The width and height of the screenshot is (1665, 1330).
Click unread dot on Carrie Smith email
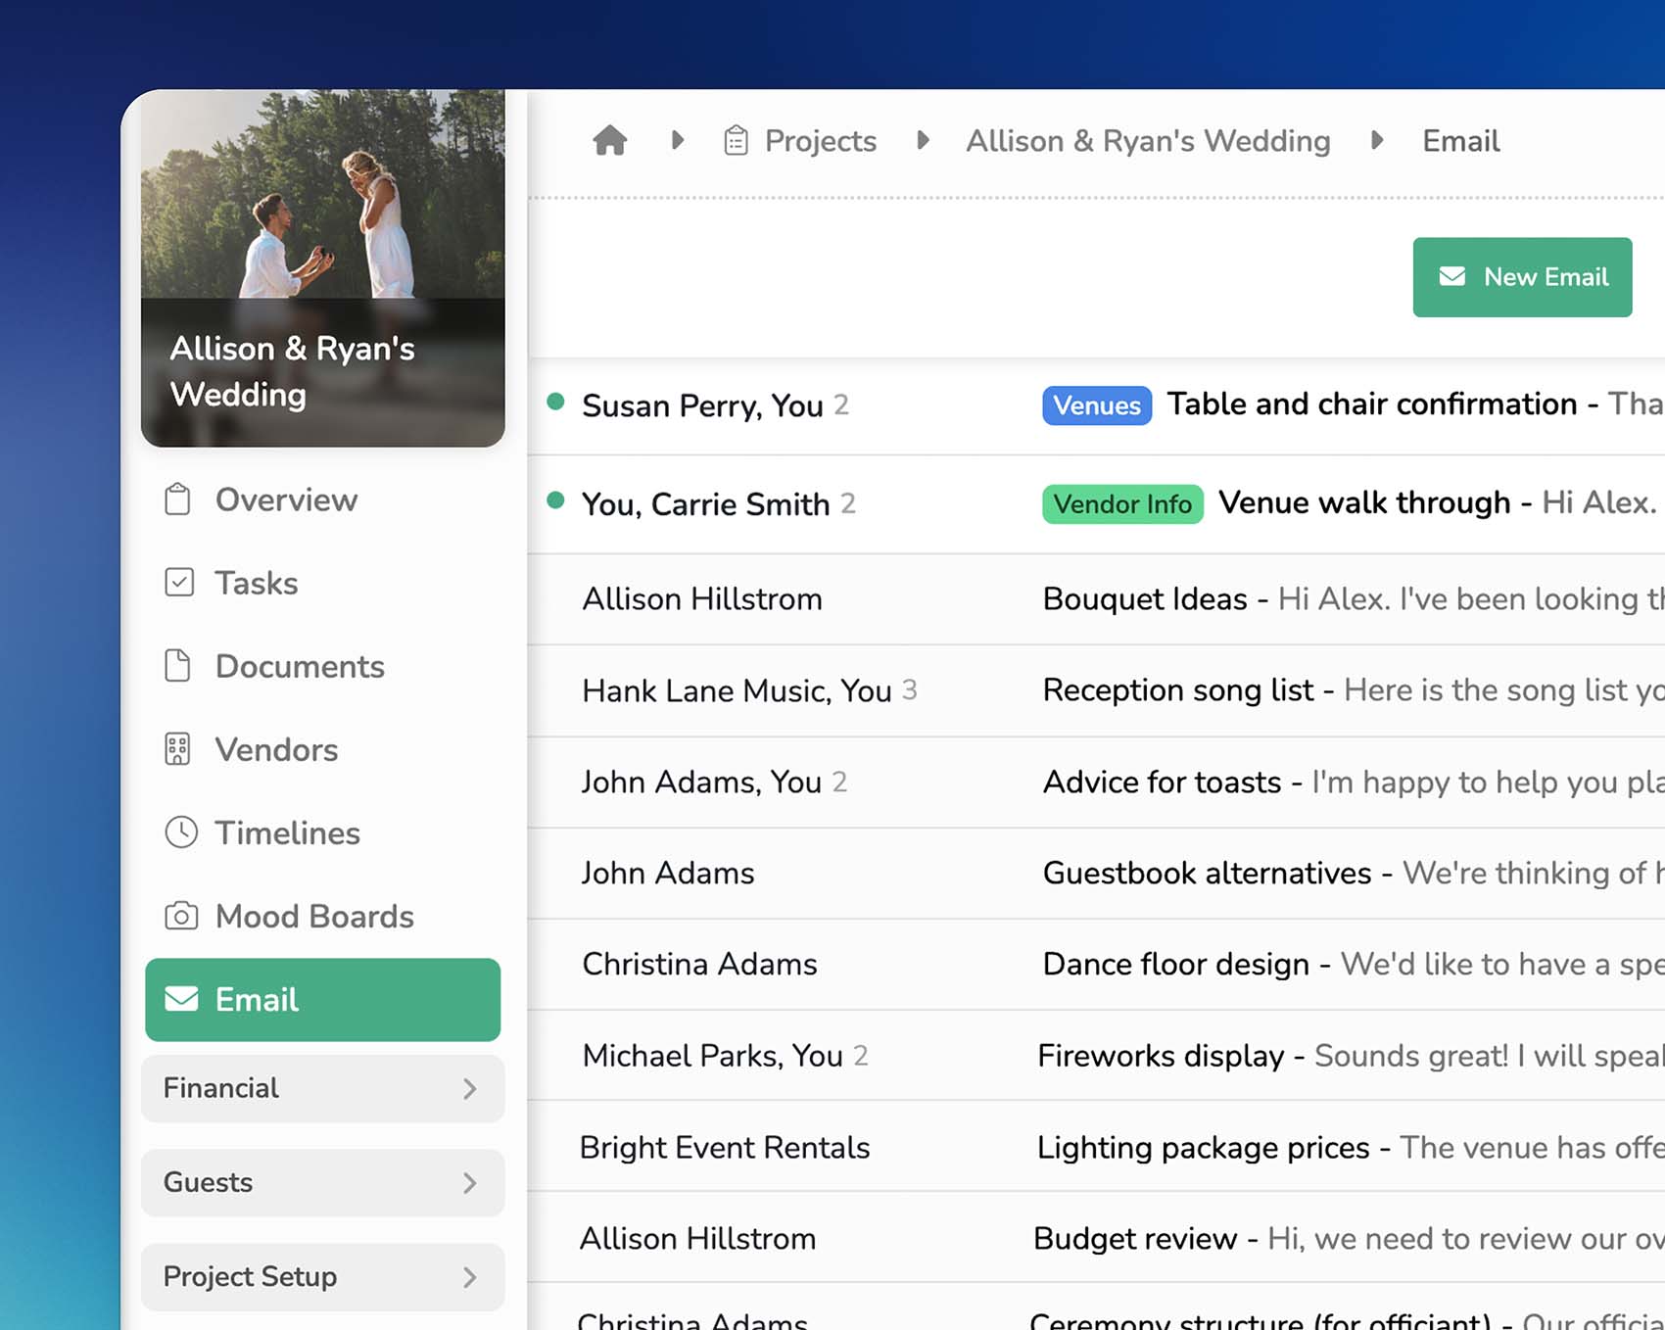[555, 500]
